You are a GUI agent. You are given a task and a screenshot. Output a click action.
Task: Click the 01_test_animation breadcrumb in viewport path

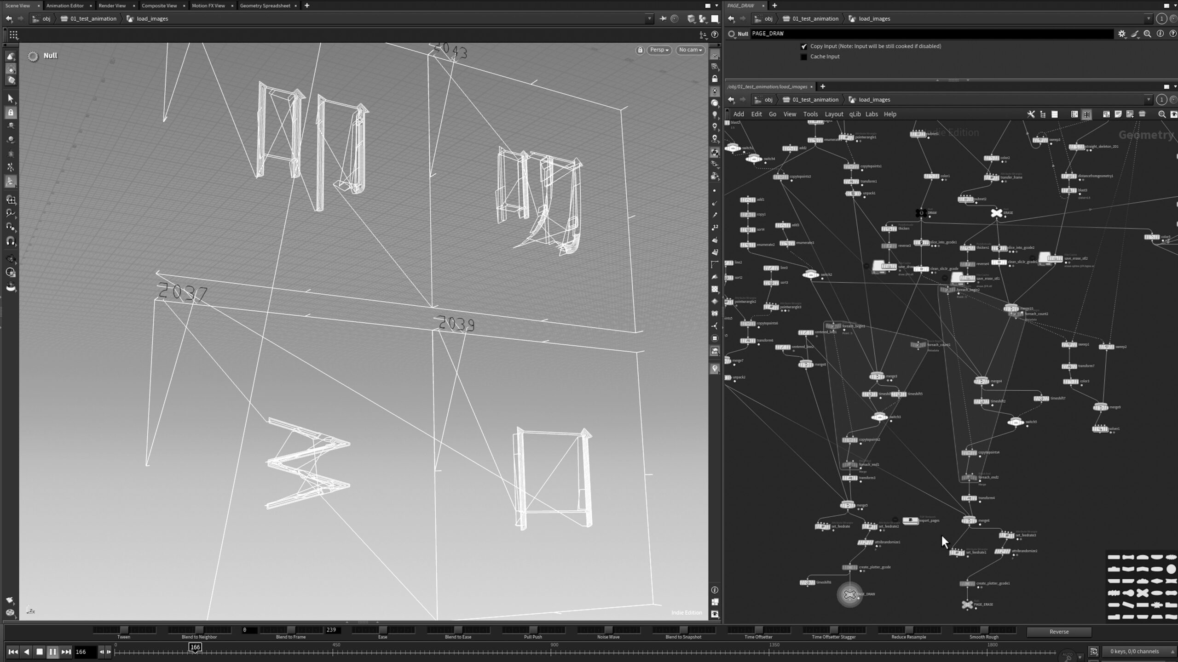[x=93, y=19]
